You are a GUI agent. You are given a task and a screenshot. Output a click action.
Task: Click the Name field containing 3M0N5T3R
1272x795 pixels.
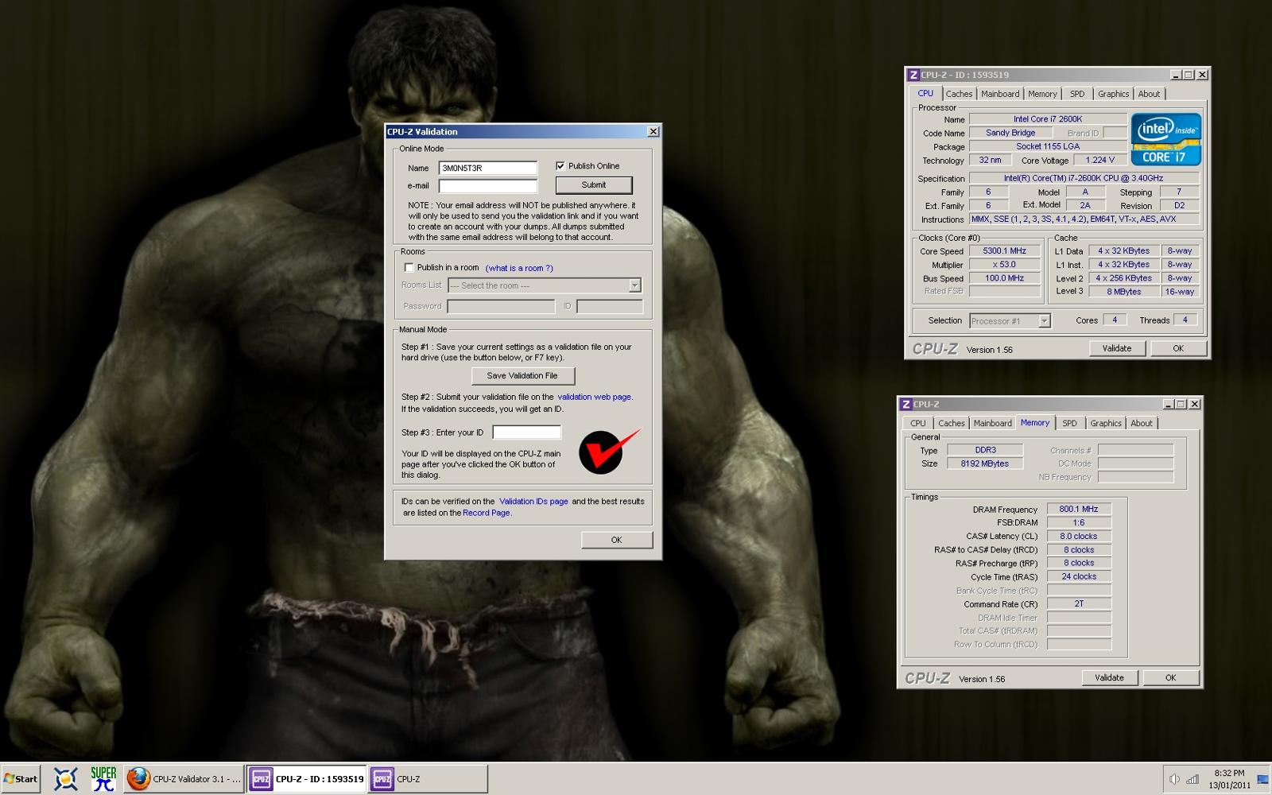click(x=488, y=169)
